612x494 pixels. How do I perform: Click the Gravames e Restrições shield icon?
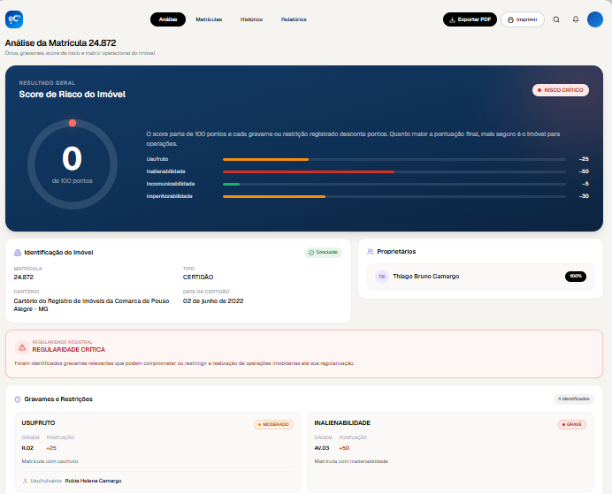coord(18,399)
